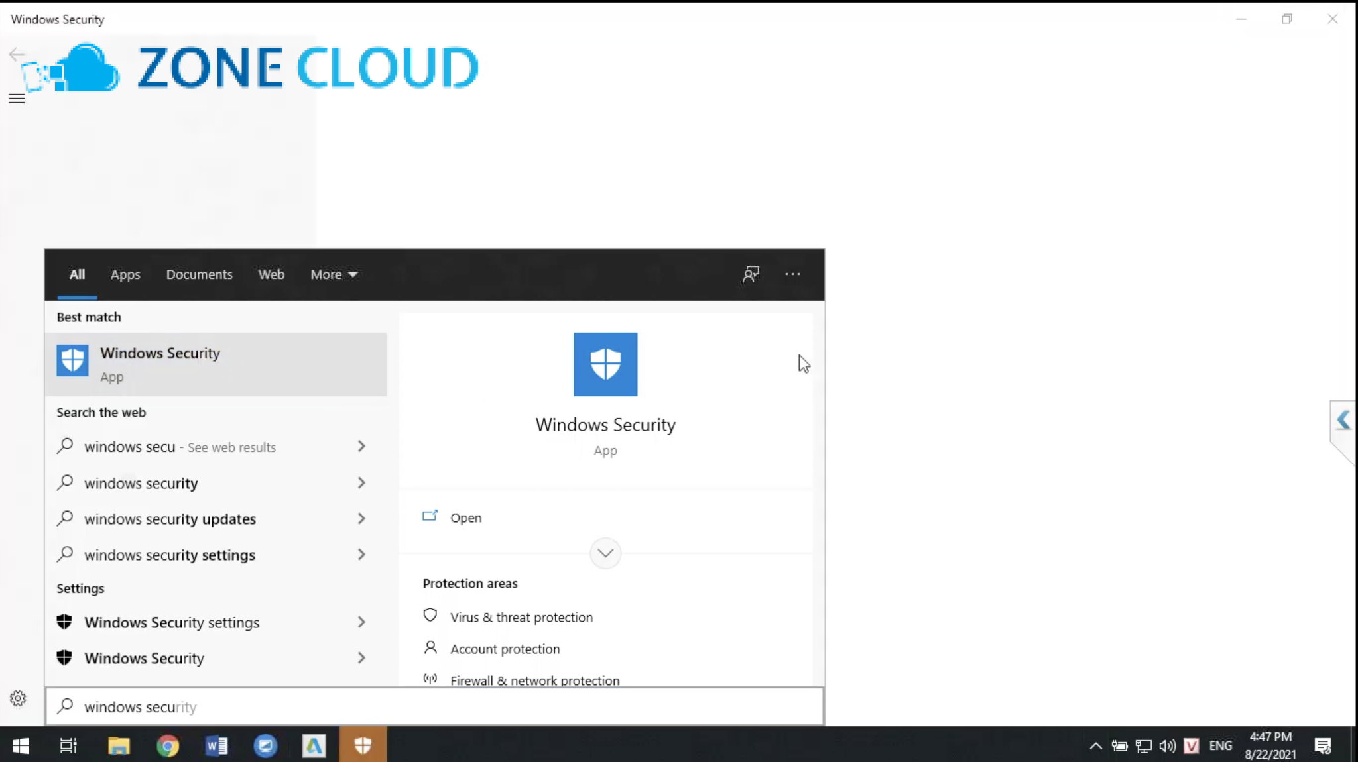Open Microsoft Word from taskbar
Image resolution: width=1358 pixels, height=762 pixels.
click(216, 745)
